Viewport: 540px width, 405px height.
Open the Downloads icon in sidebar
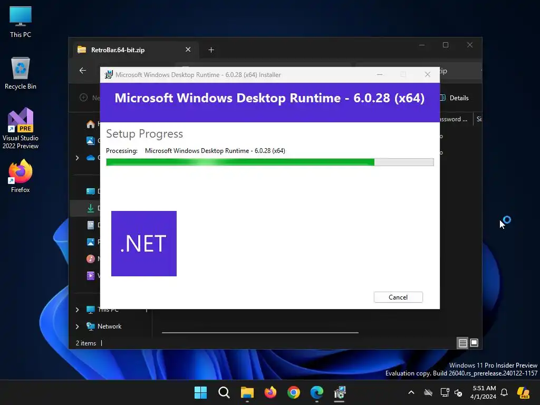91,208
